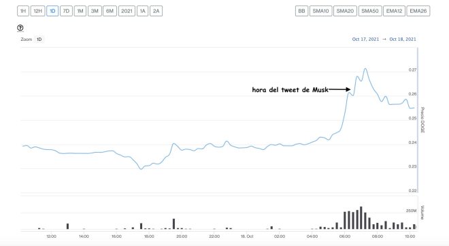
Task: Select the 2A time range
Action: coord(156,11)
